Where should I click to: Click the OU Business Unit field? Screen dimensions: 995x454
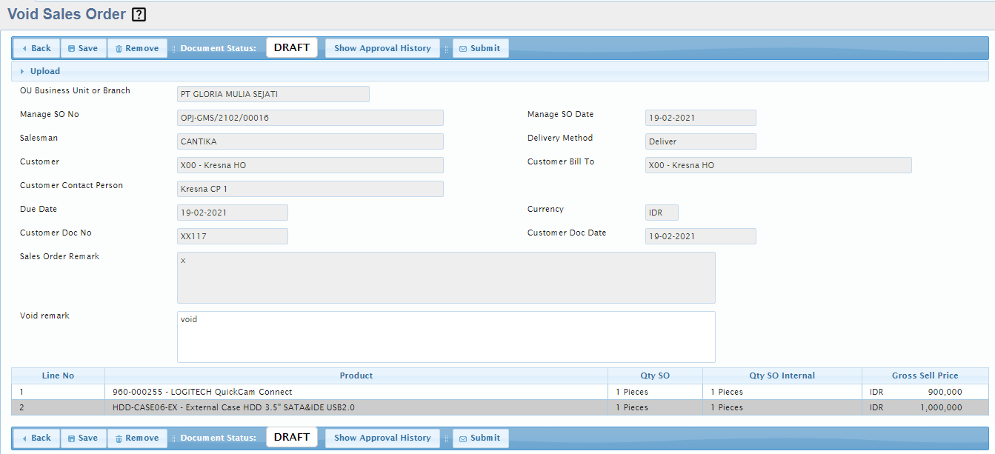(x=273, y=94)
